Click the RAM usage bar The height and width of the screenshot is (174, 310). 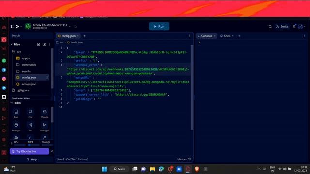(33, 145)
